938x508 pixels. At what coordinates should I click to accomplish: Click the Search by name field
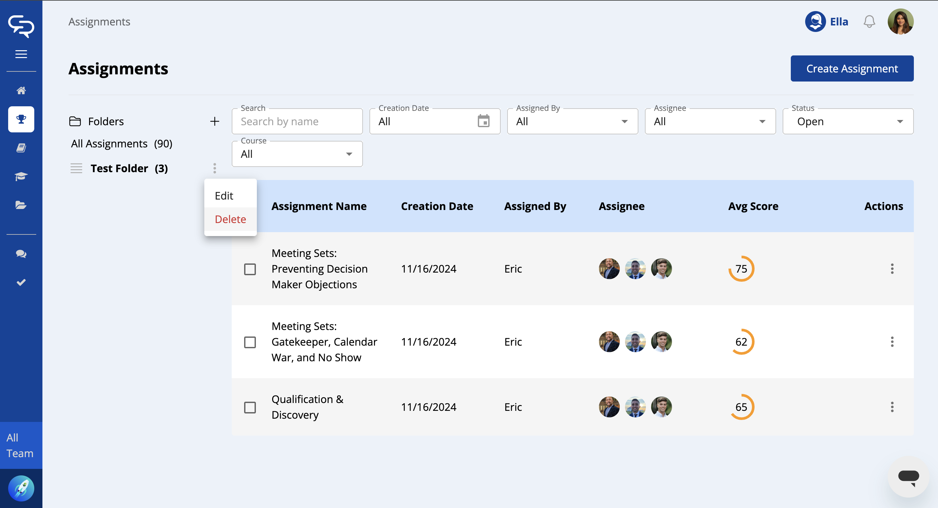pos(297,122)
